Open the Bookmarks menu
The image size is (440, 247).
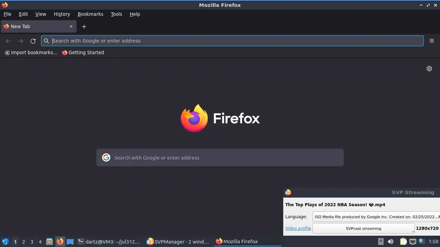90,14
